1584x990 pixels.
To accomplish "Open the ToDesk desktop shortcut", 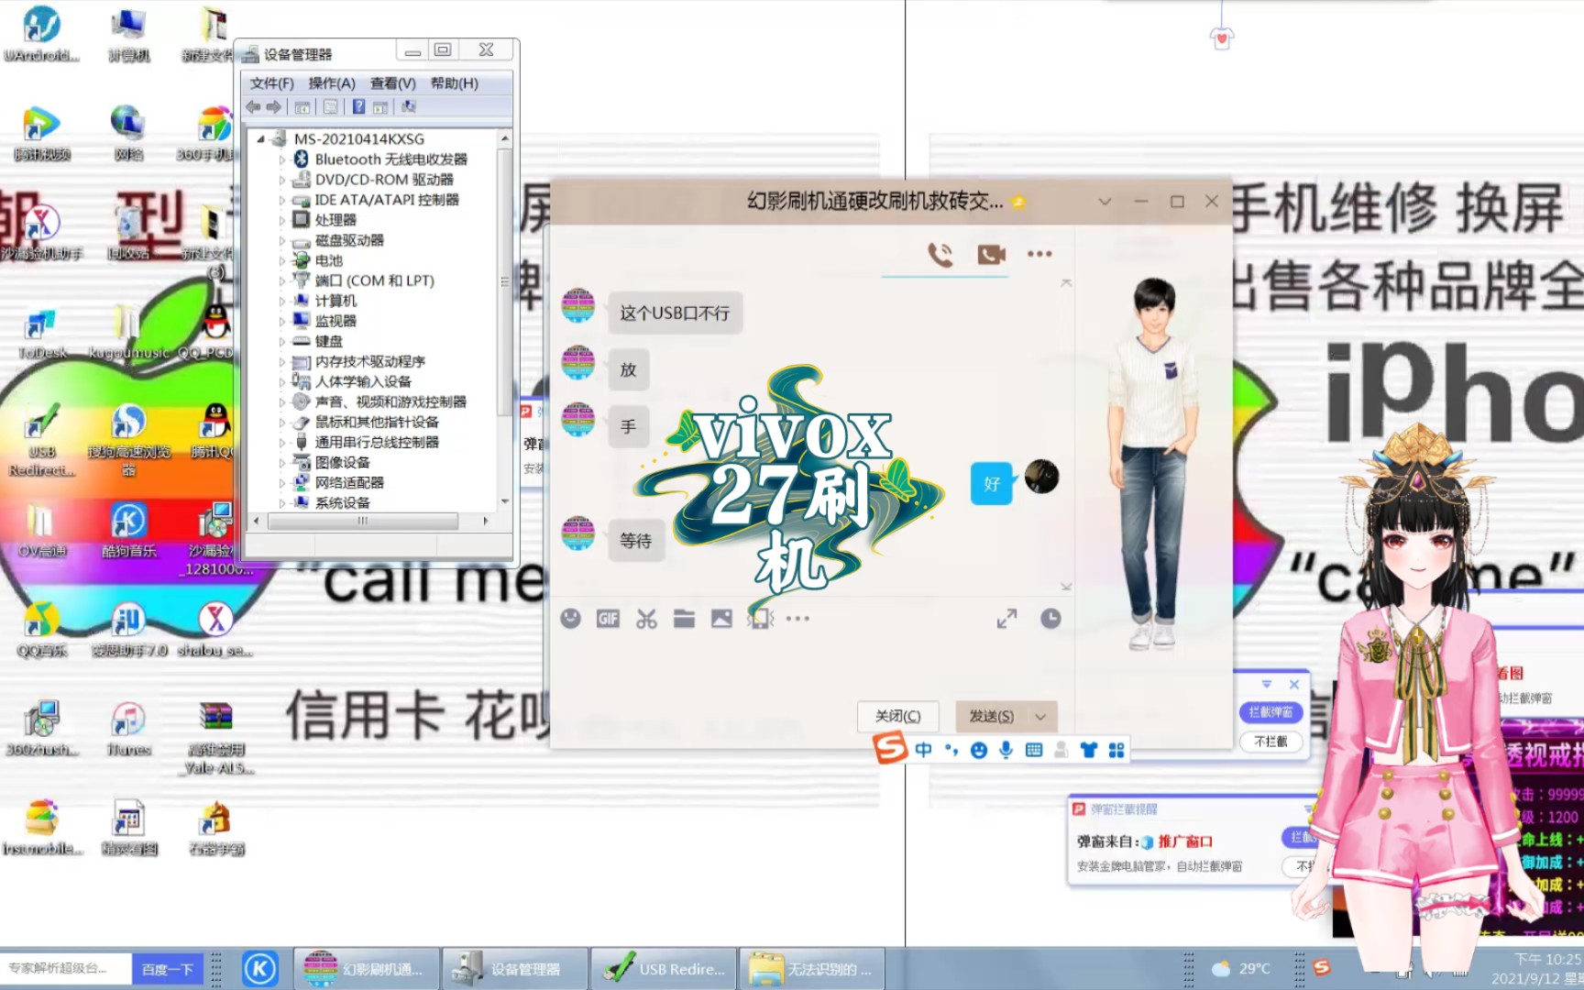I will pyautogui.click(x=42, y=334).
